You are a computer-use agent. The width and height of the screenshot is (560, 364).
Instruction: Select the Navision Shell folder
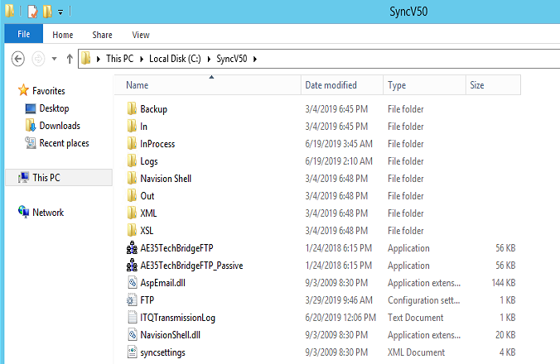(x=165, y=179)
